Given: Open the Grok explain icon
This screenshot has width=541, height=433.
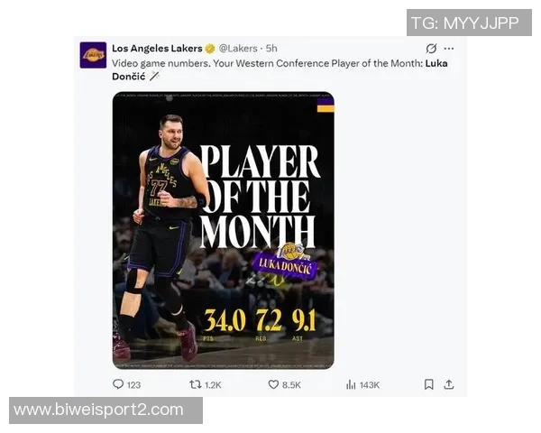Looking at the screenshot, I should pyautogui.click(x=431, y=49).
